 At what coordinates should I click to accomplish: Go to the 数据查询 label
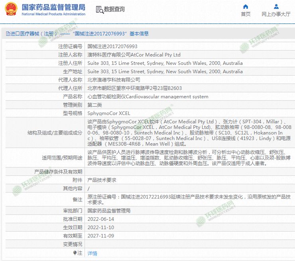[x=114, y=9]
